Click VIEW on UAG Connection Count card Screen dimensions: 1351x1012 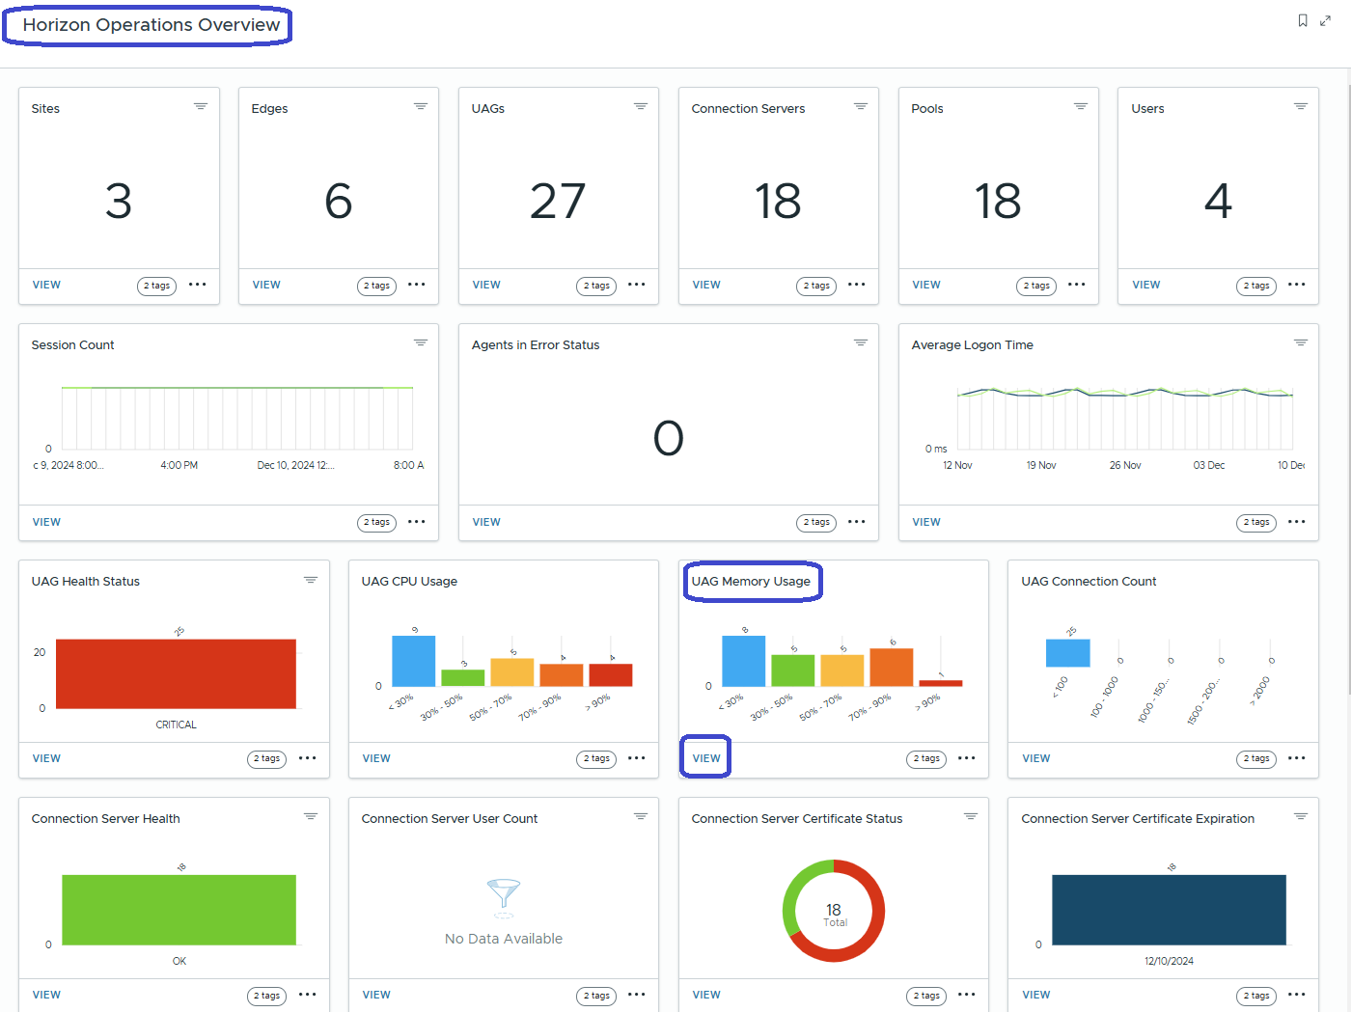click(x=1036, y=758)
